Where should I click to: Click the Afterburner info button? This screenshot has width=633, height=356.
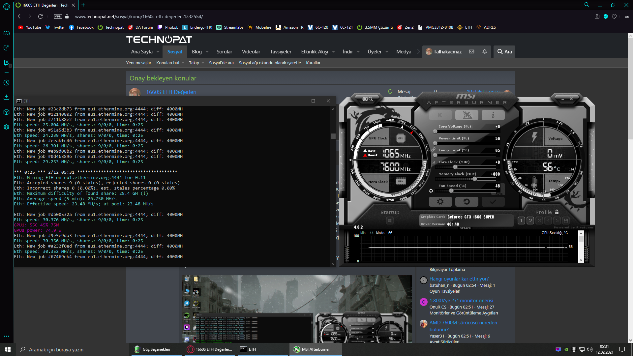[x=493, y=115]
